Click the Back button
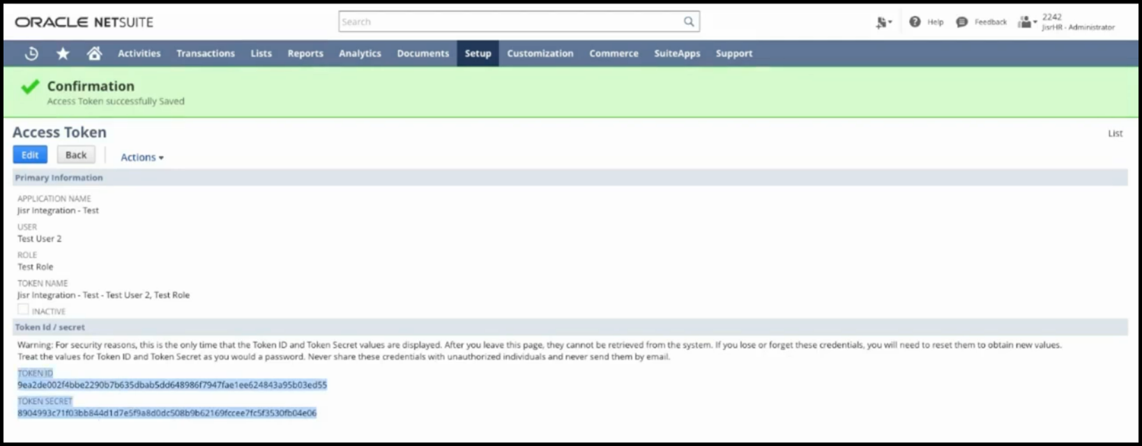 point(76,155)
